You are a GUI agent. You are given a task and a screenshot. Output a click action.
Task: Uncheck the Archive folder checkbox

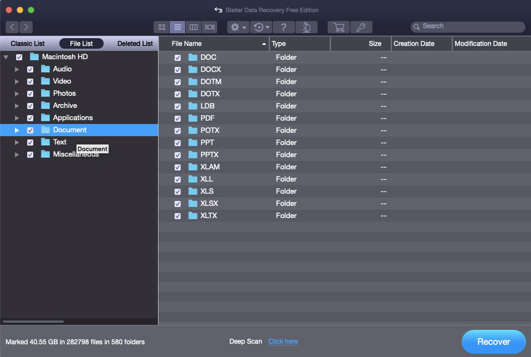(30, 106)
